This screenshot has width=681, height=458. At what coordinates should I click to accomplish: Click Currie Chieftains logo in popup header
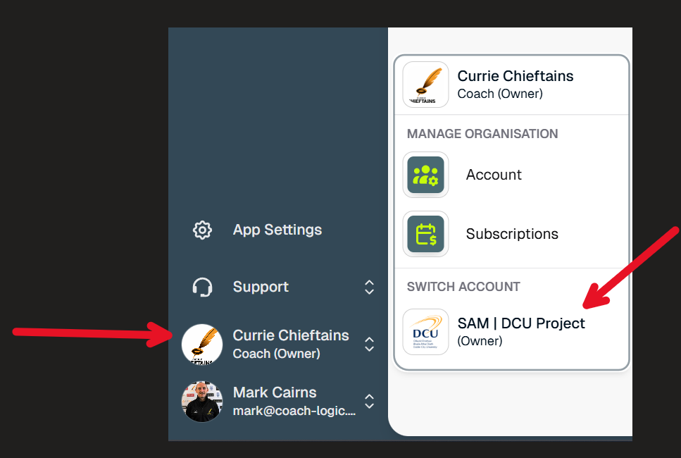425,85
